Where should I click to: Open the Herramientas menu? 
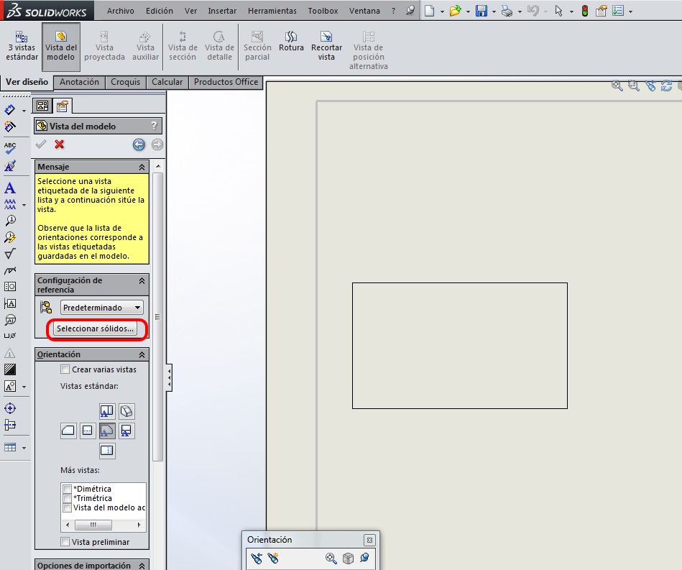pyautogui.click(x=272, y=11)
